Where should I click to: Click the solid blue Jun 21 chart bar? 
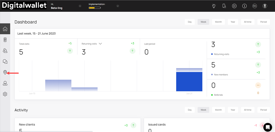[x=189, y=82]
